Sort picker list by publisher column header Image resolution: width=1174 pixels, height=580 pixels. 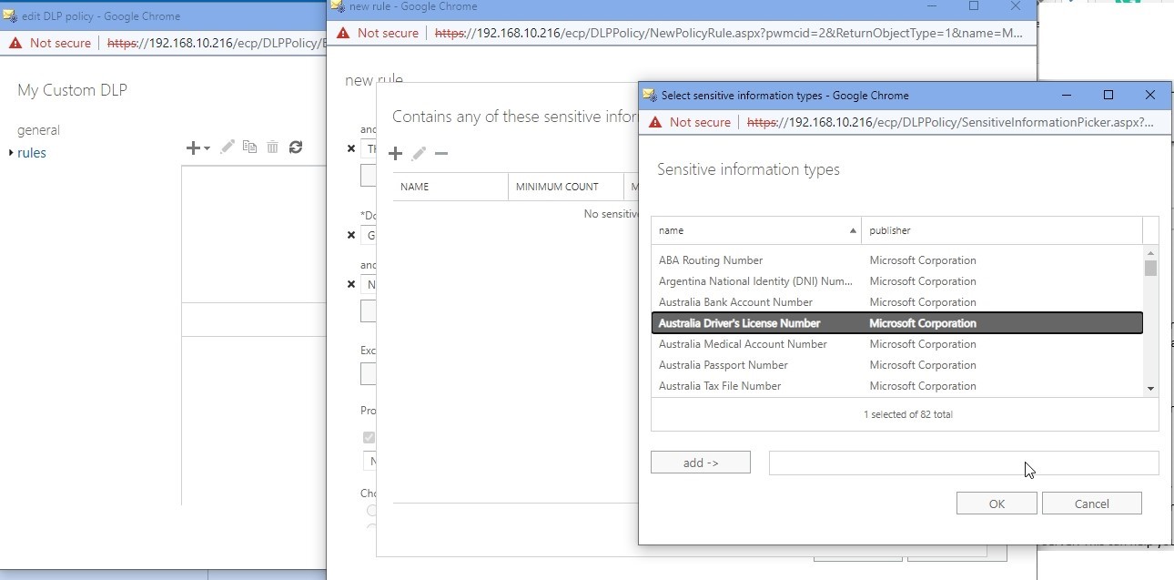(x=1002, y=230)
